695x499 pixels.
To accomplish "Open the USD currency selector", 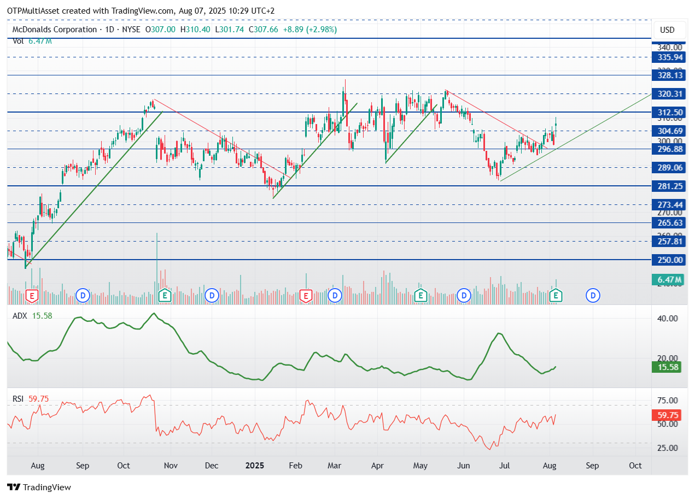I will coord(667,30).
